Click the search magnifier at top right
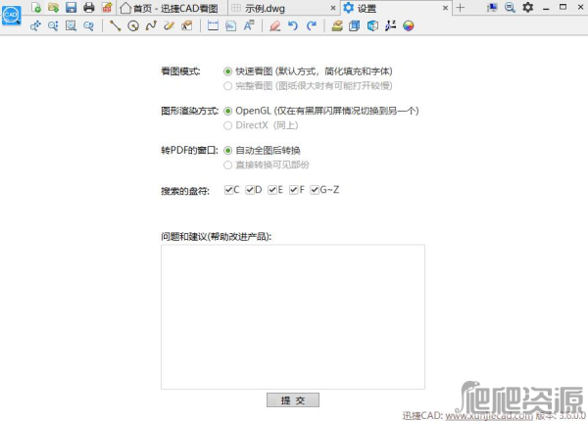 click(x=510, y=7)
